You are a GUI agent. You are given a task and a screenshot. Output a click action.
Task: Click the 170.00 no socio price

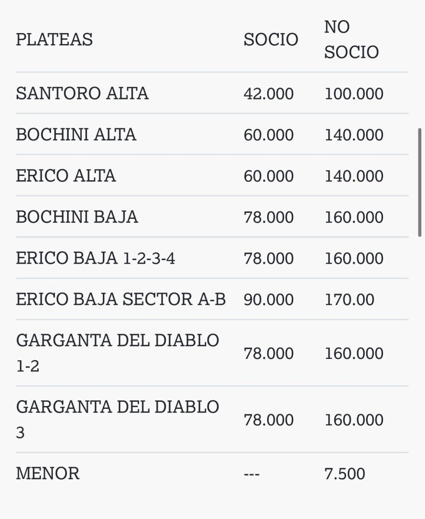349,299
